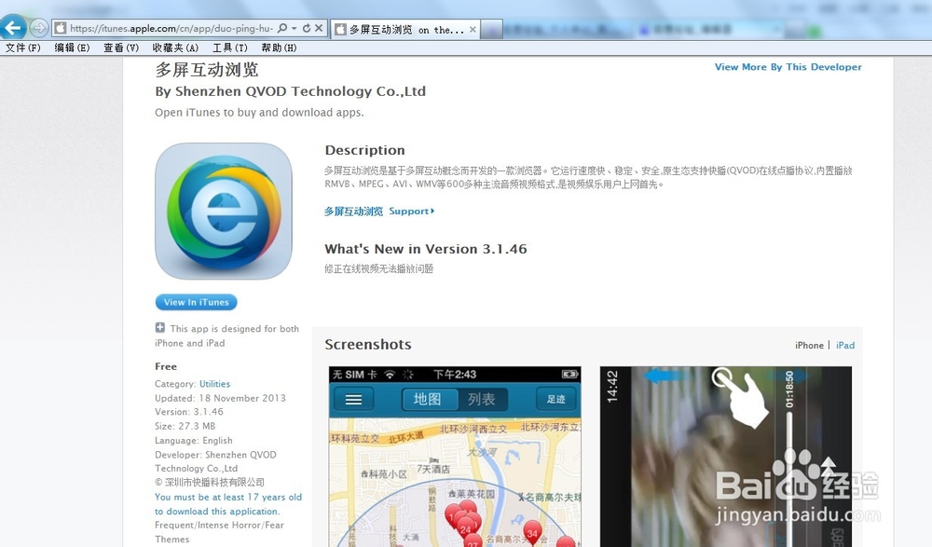Click By Shenzhen QVOD Technology Co.,Ltd text
Viewport: 932px width, 547px height.
[290, 91]
